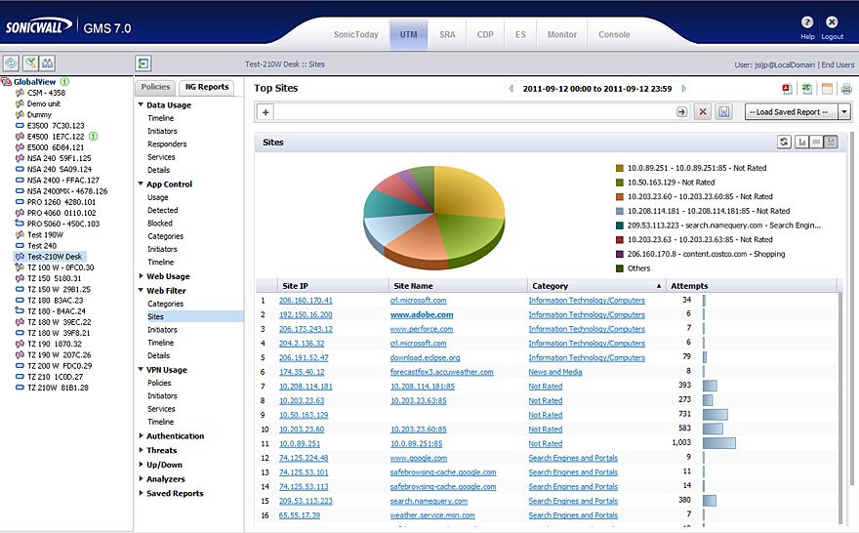Viewport: 859px width, 533px height.
Task: Open the Blocked report under App Control
Action: (159, 223)
